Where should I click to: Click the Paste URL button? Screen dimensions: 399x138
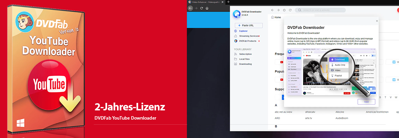[249, 26]
